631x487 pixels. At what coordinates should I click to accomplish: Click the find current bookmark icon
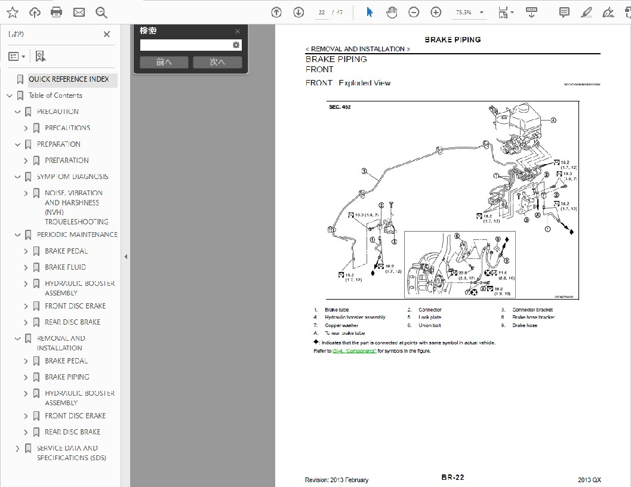coord(41,56)
